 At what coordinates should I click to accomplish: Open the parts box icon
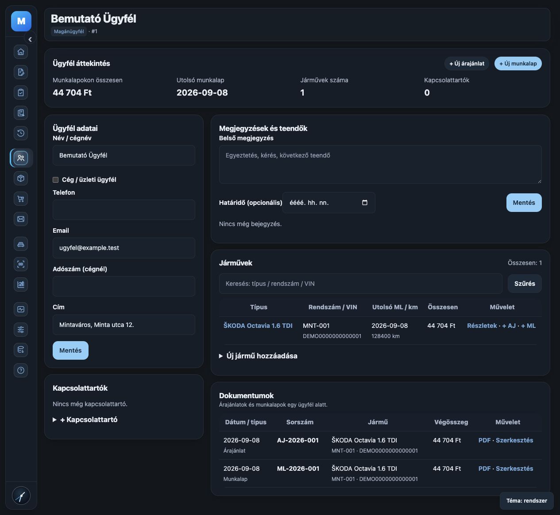[x=21, y=178]
